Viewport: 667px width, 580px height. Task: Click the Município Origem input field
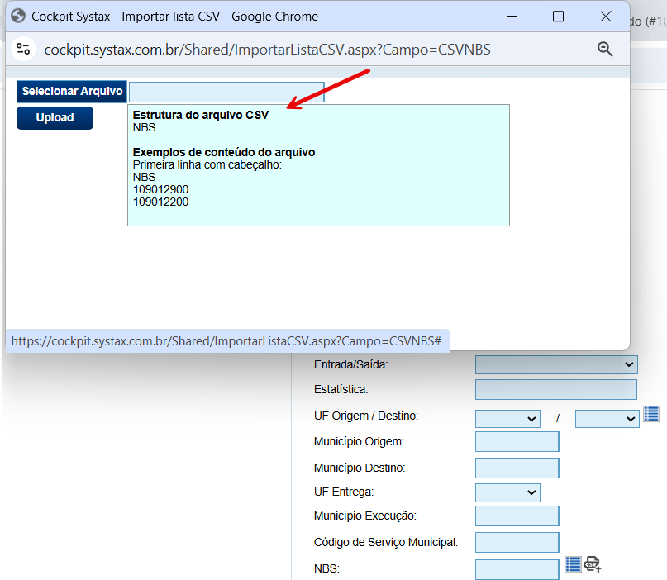(517, 442)
